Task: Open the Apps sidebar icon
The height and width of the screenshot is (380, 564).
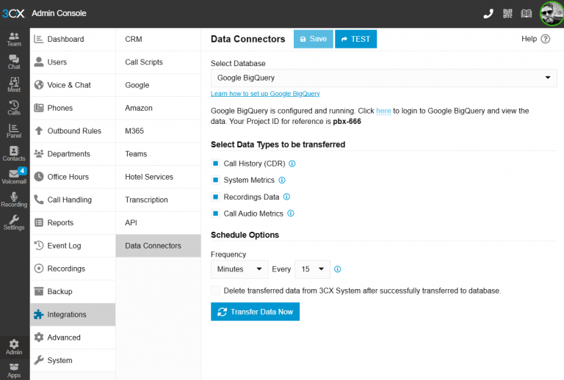Action: point(14,370)
